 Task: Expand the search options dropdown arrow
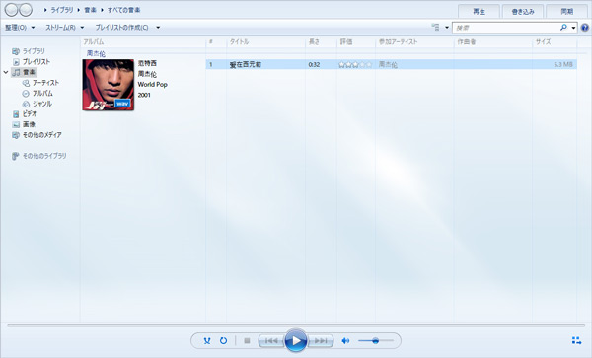click(x=573, y=28)
